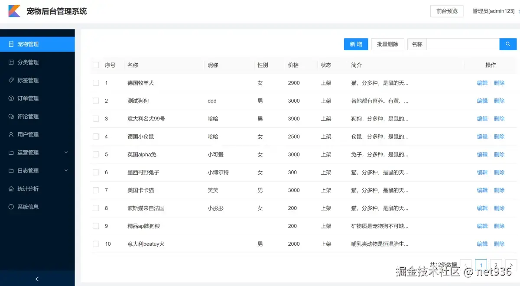Click 删除 for 精品ap牌狗粮
The image size is (520, 286).
coord(499,226)
